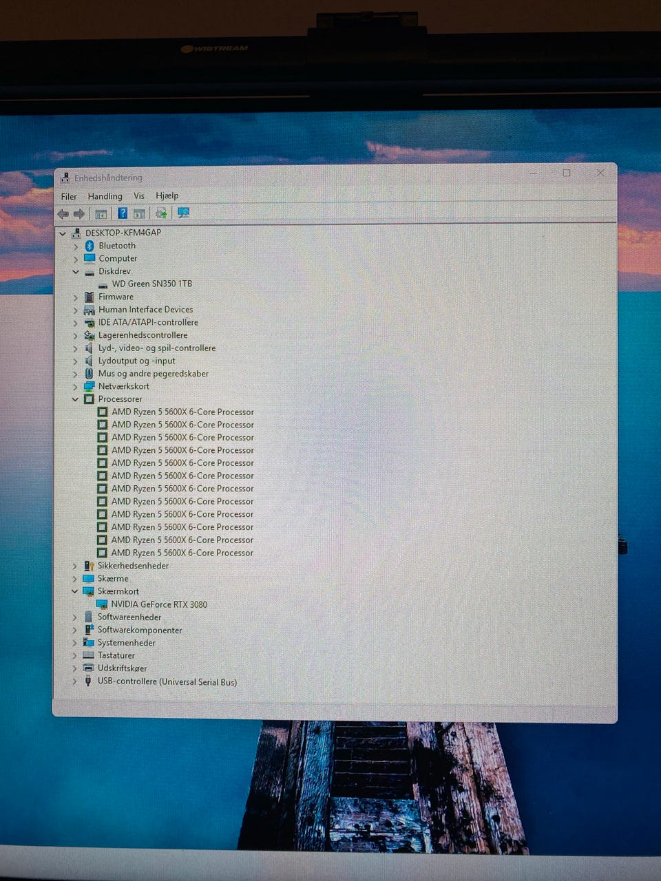Select the Mus og andre pegeredskaber label
The width and height of the screenshot is (661, 881).
pyautogui.click(x=153, y=374)
